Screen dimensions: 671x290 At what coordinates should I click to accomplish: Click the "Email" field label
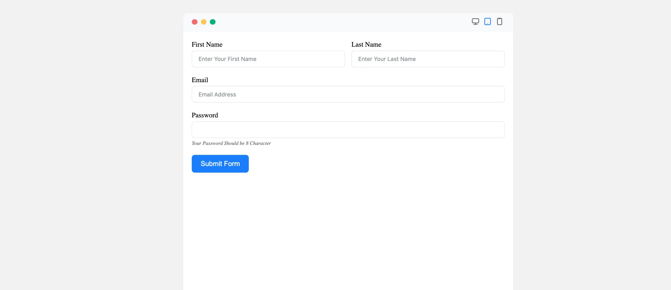[x=200, y=80]
